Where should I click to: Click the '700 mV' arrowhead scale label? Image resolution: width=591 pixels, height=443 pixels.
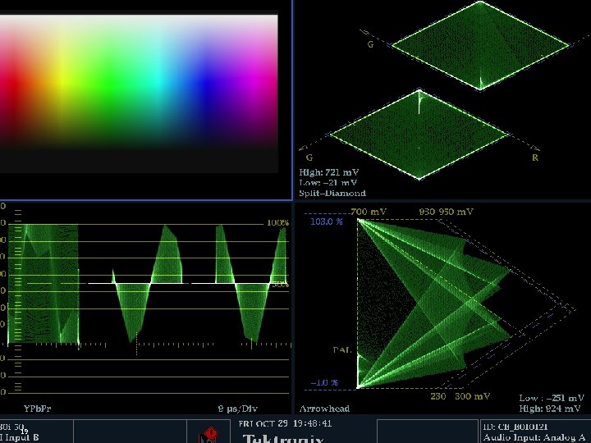[x=369, y=212]
